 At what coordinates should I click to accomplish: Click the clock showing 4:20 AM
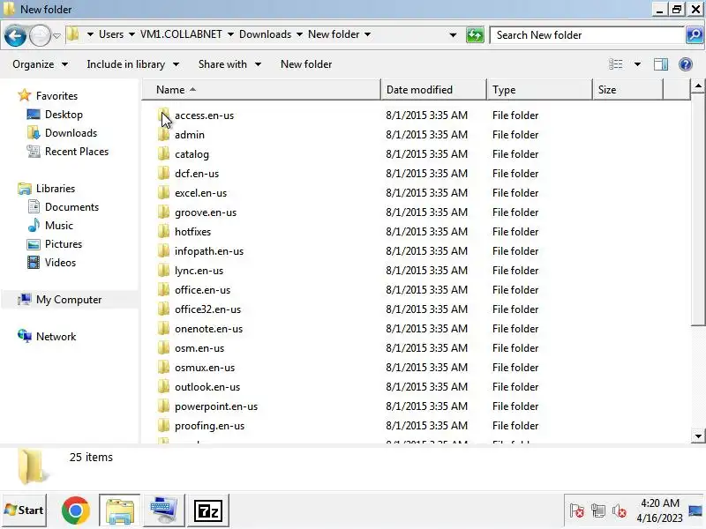(x=659, y=503)
